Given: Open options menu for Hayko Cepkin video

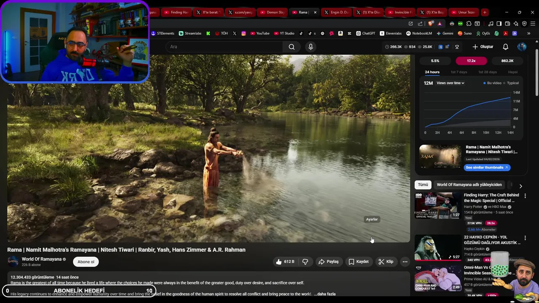Looking at the screenshot, I should tap(525, 238).
